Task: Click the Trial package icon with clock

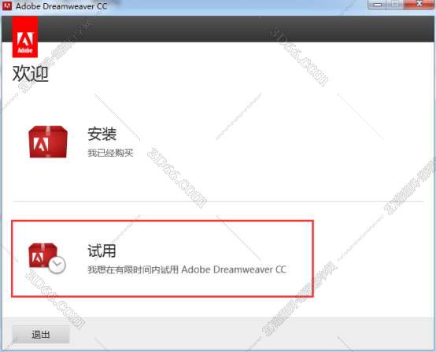Action: (x=47, y=258)
